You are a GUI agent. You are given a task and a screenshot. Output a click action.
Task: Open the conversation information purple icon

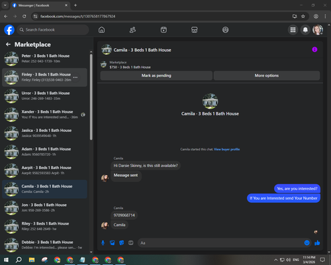point(314,50)
